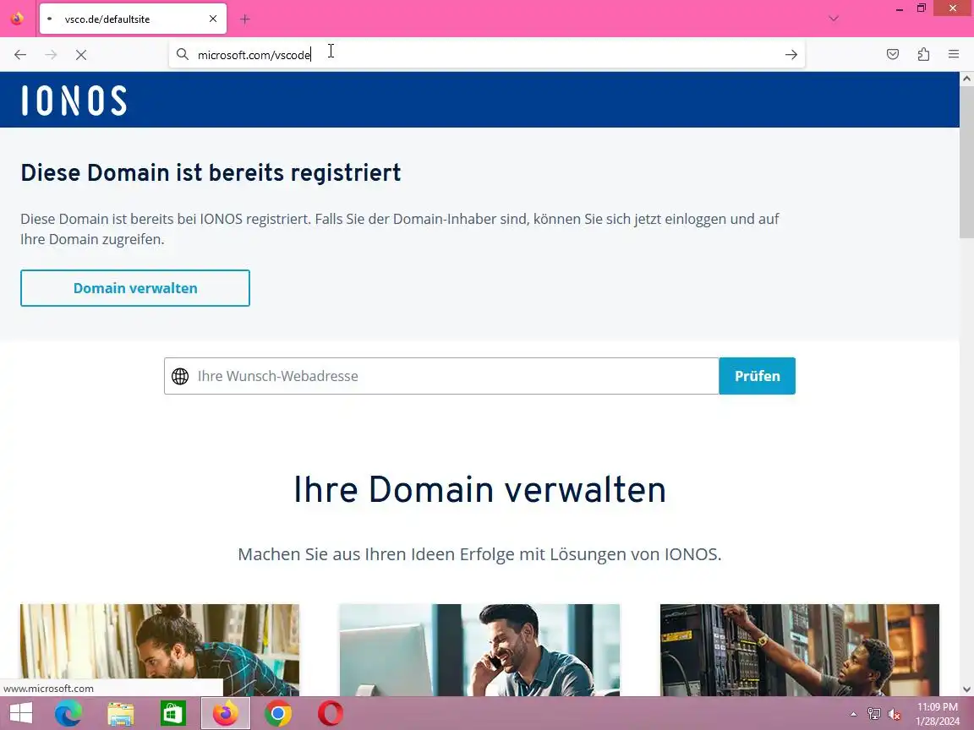
Task: Click the search magnifier in address bar
Action: click(x=182, y=55)
